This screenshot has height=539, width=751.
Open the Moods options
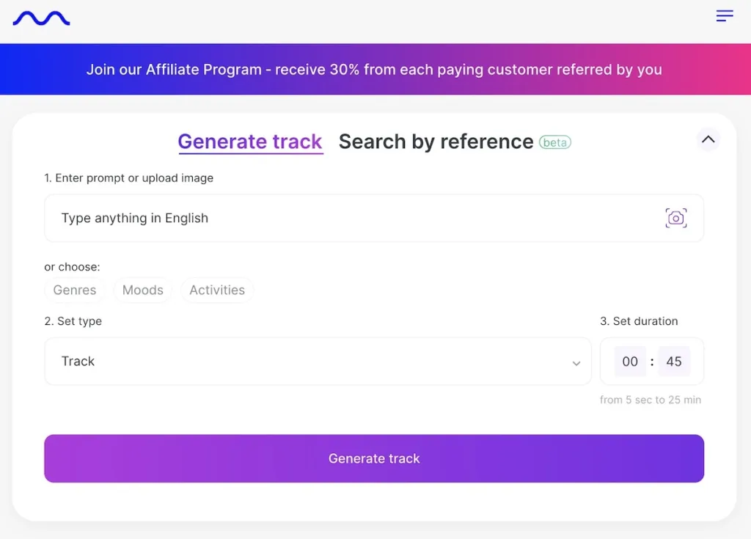point(143,290)
